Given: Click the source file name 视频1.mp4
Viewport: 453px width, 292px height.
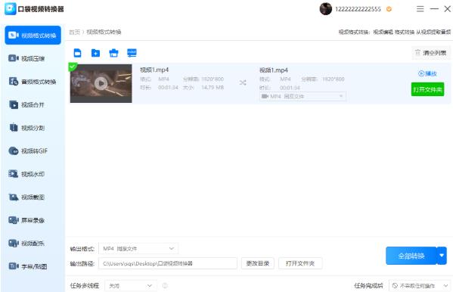Looking at the screenshot, I should (x=154, y=70).
